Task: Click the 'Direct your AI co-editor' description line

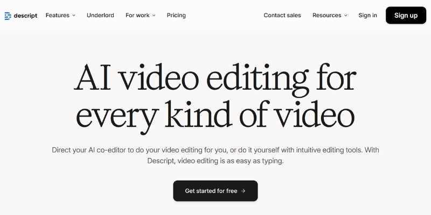Action: (215, 150)
